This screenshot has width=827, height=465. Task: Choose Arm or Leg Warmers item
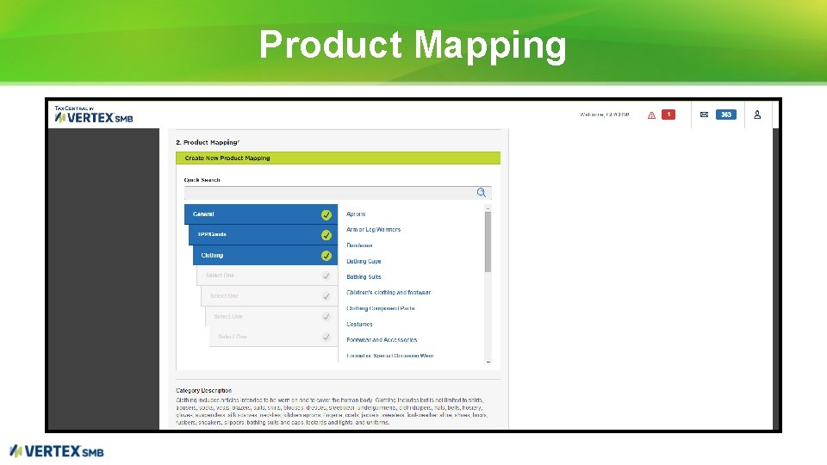(x=373, y=230)
